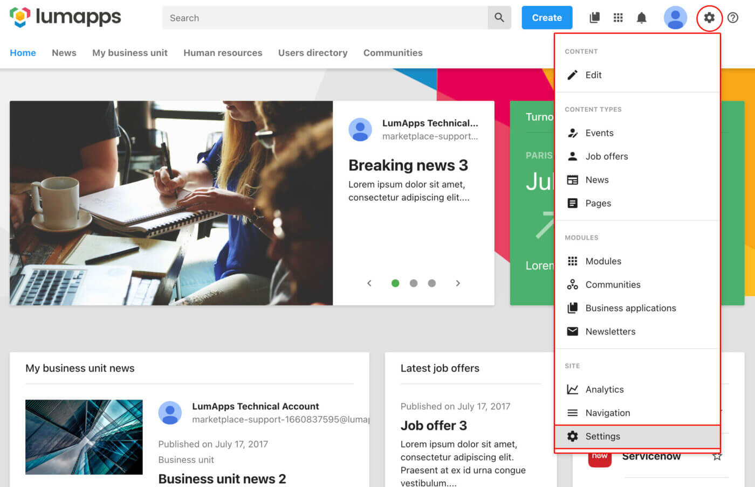Click the Help question mark icon

point(732,18)
